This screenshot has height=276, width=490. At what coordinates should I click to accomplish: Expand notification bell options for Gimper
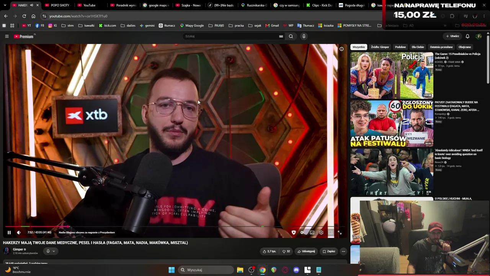(x=51, y=251)
